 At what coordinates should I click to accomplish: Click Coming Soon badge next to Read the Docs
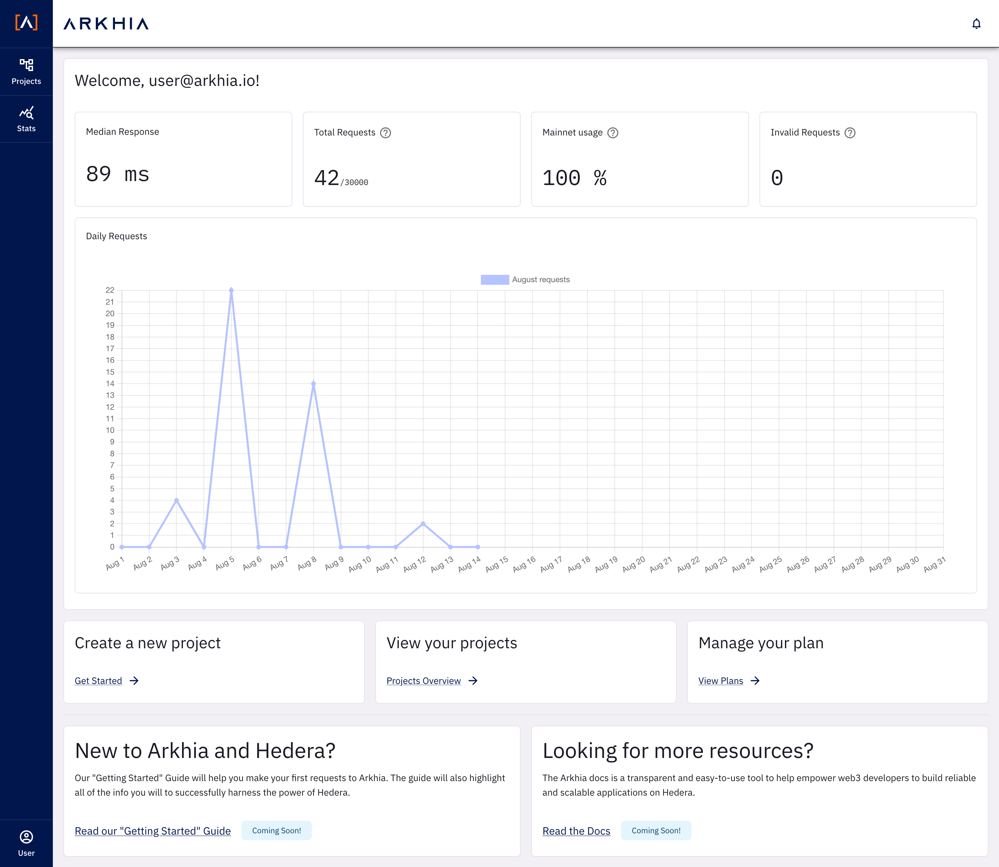tap(656, 830)
